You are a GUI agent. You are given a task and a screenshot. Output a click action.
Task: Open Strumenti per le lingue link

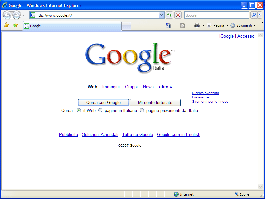[x=210, y=102]
